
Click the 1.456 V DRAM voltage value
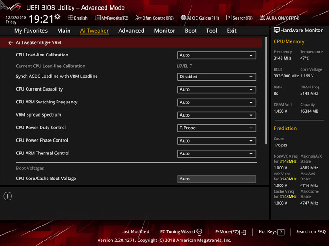[x=280, y=111]
